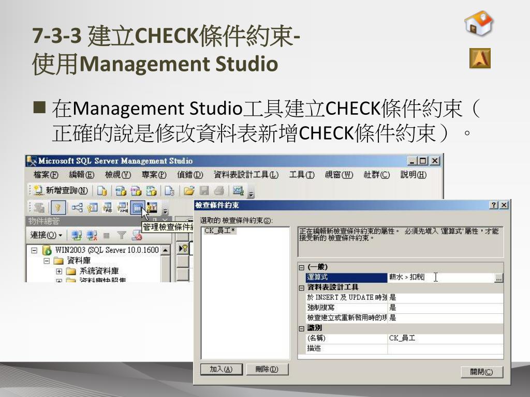Collapse the (一般) property category
The width and height of the screenshot is (530, 397).
(302, 267)
